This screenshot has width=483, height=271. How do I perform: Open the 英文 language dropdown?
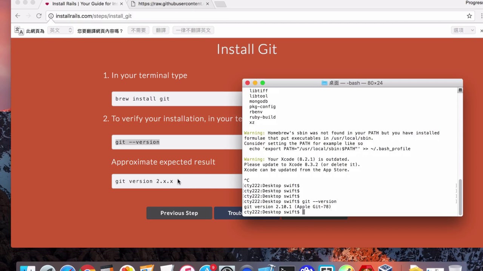[60, 30]
